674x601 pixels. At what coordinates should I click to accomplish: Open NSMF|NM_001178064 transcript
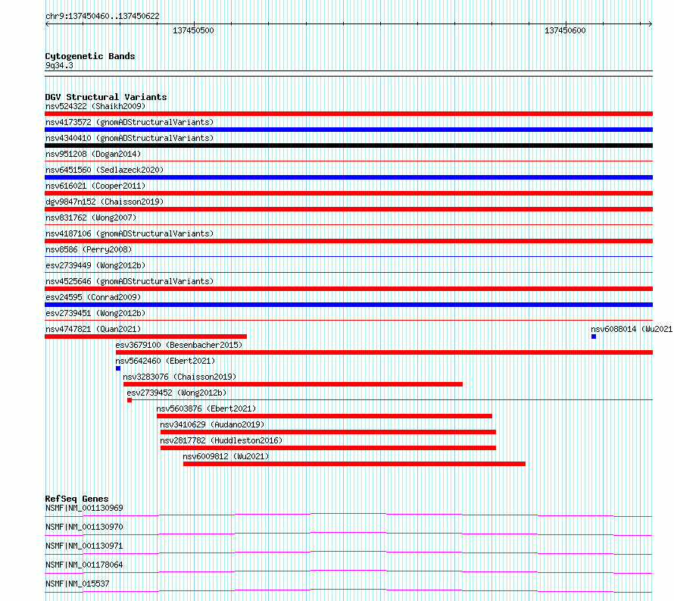coord(84,565)
